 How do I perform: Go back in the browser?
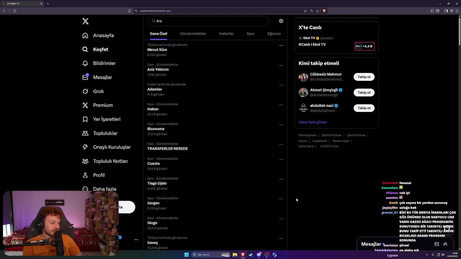point(4,11)
